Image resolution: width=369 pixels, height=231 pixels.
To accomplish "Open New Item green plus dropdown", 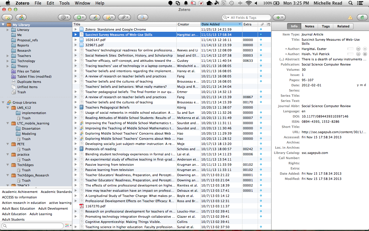I will pos(80,17).
